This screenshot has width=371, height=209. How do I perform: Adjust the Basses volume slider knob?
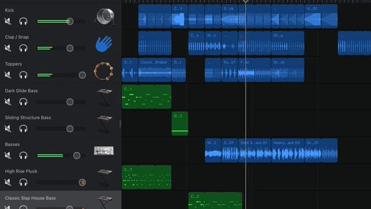(77, 156)
